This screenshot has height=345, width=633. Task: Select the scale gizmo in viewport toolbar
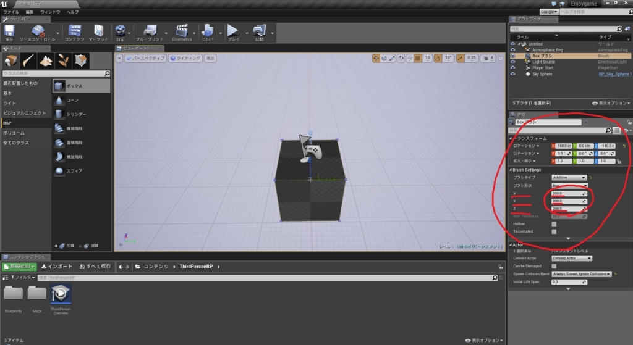[392, 59]
